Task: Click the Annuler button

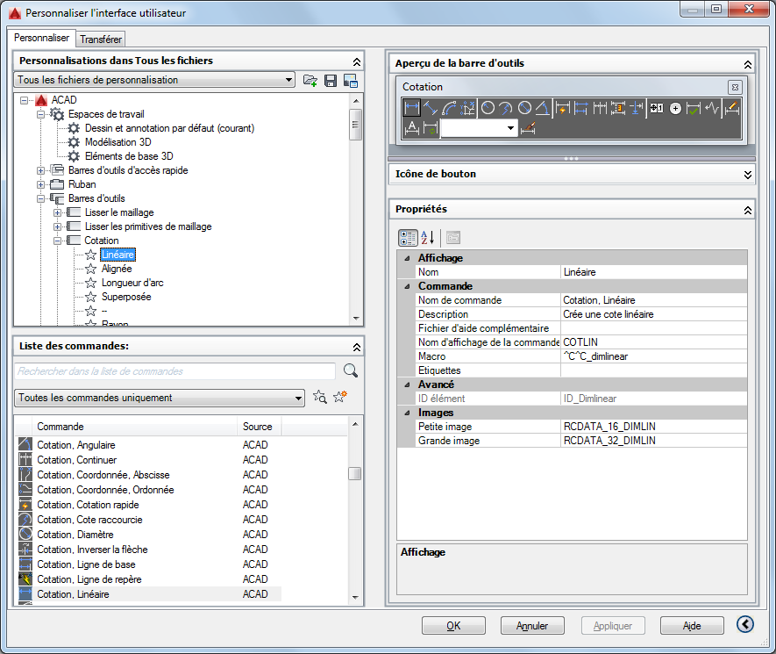Action: [532, 626]
